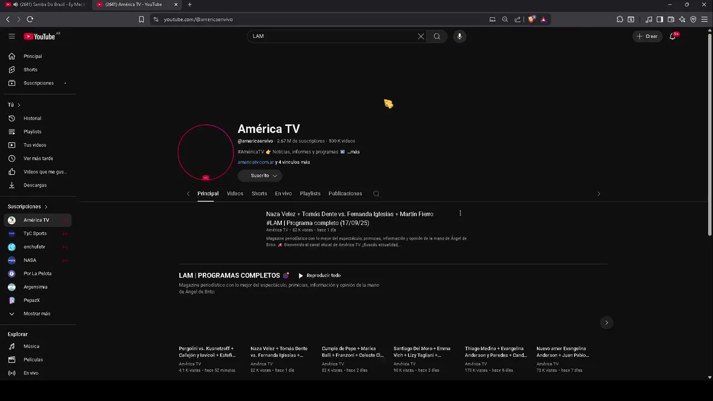The height and width of the screenshot is (401, 713).
Task: Open sidebar Playlists entry
Action: tap(38, 131)
